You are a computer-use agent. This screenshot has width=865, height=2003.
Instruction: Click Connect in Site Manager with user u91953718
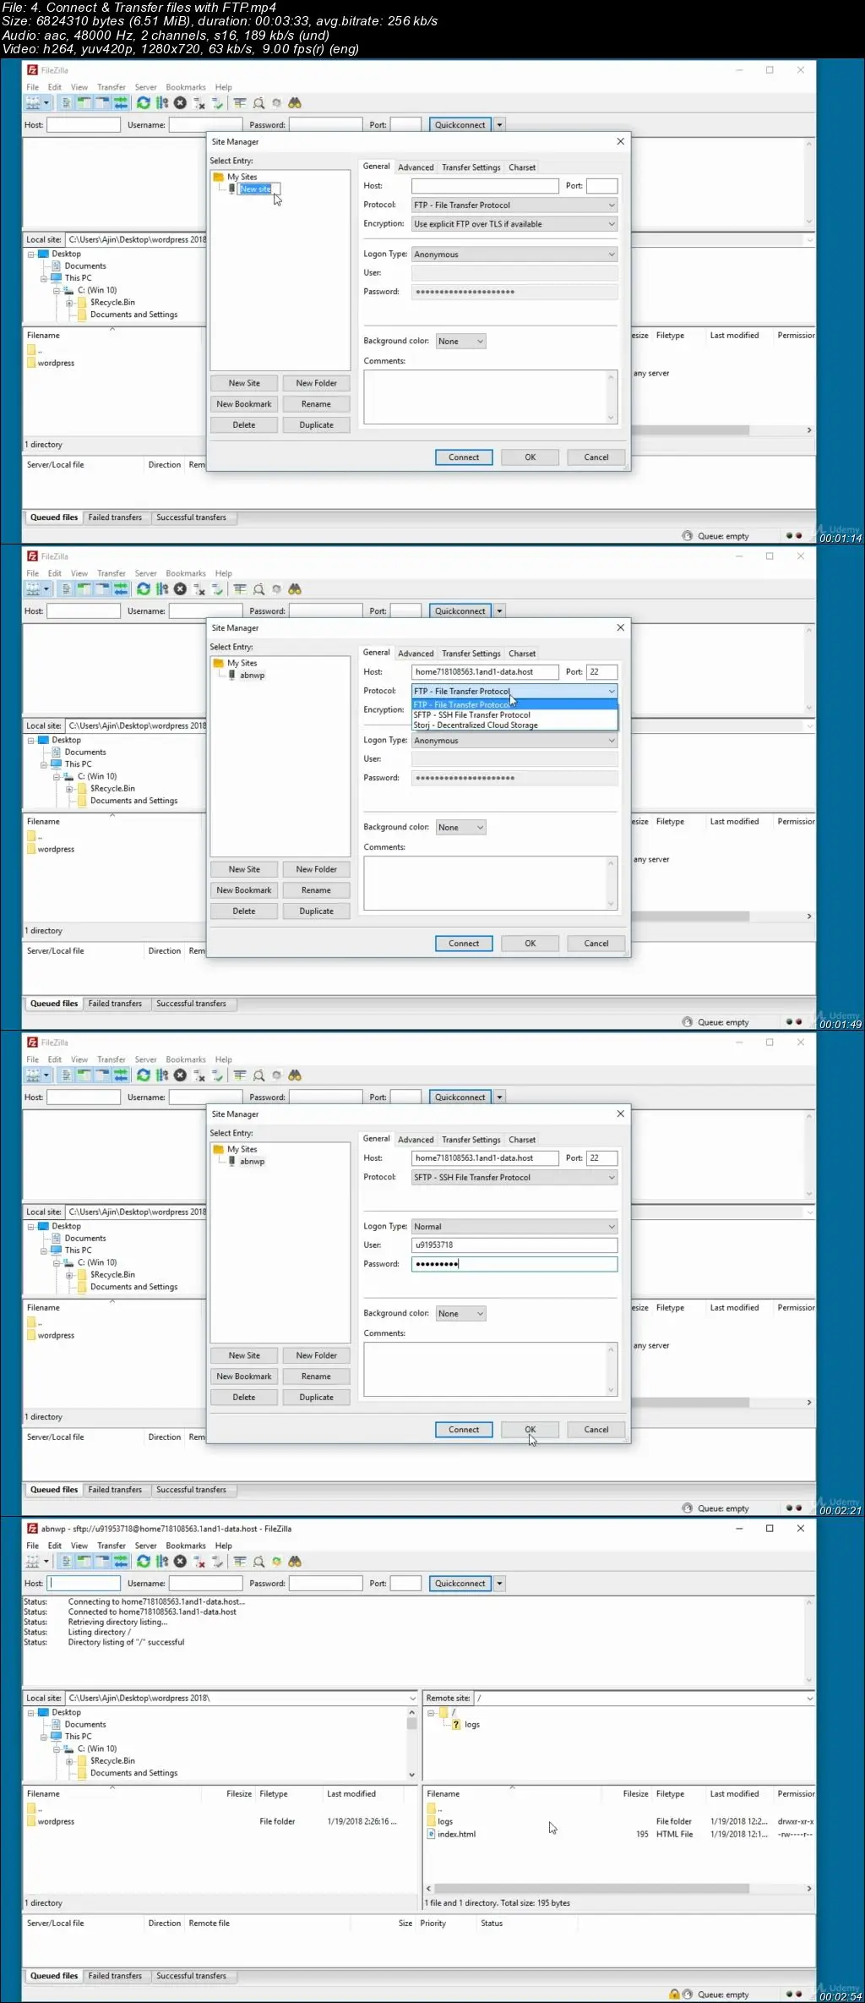click(x=464, y=1429)
